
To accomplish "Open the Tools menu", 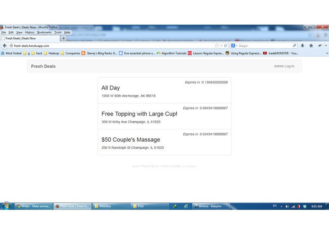I will pyautogui.click(x=58, y=32).
